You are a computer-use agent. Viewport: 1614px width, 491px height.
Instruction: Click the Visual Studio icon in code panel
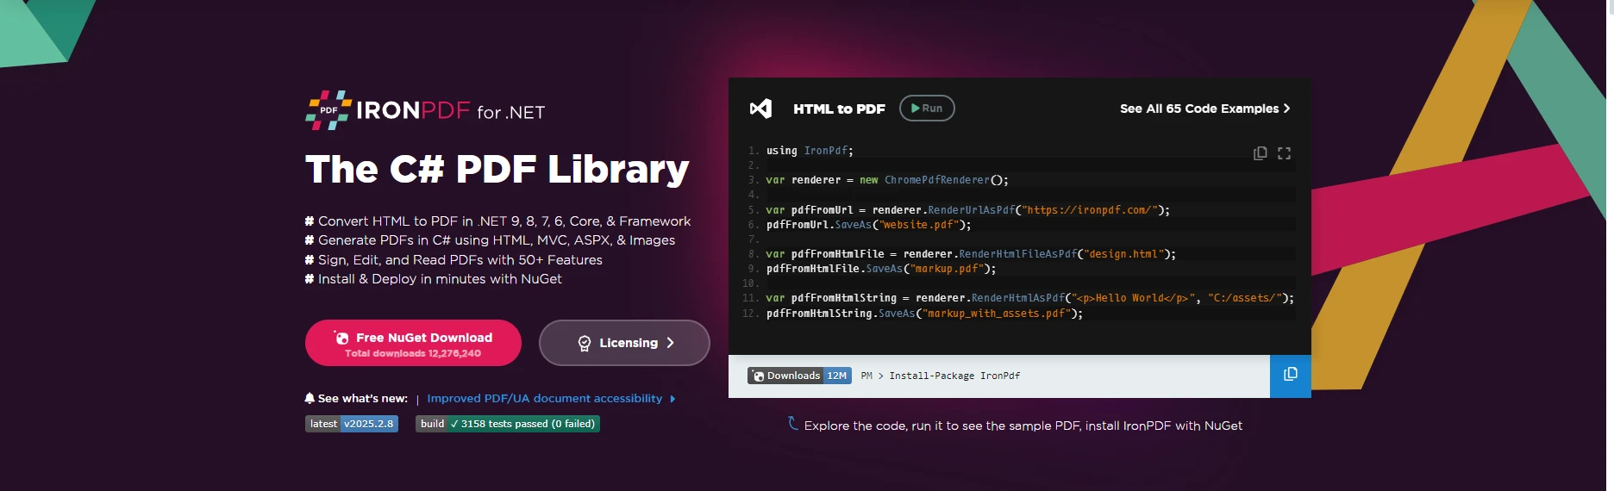[760, 109]
